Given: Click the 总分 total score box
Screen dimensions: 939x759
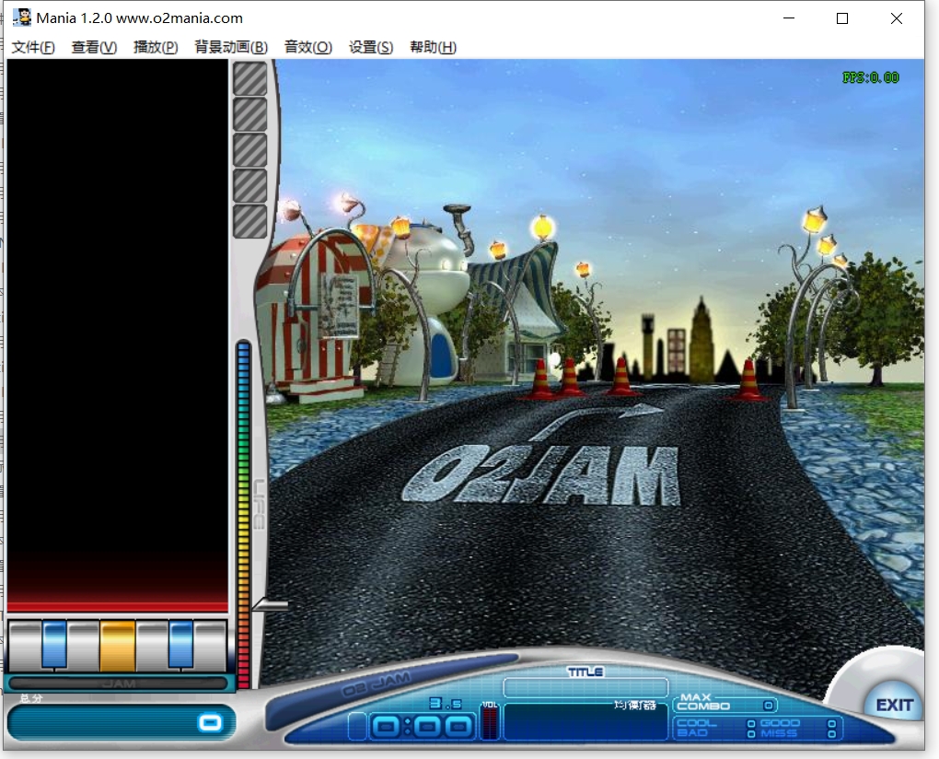Looking at the screenshot, I should pos(121,722).
